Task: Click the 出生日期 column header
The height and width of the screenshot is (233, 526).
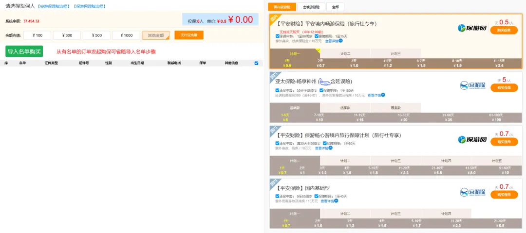Action: pos(137,63)
